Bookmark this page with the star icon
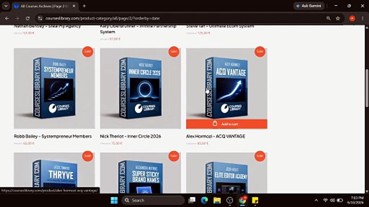Screen dimensions: 369x207 click(x=338, y=18)
